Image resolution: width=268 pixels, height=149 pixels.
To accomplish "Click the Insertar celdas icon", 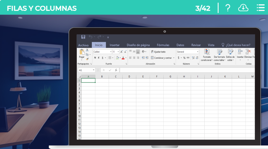I will (x=240, y=52).
